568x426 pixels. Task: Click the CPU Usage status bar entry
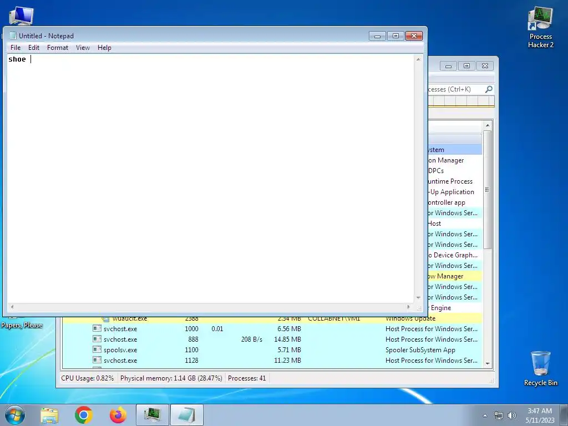[x=87, y=378]
